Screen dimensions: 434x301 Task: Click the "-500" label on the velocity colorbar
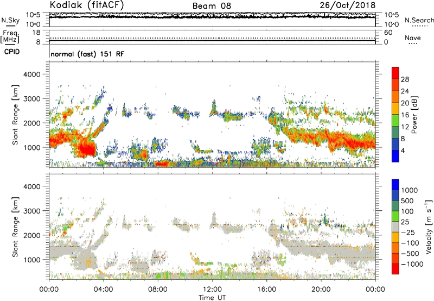pyautogui.click(x=410, y=253)
